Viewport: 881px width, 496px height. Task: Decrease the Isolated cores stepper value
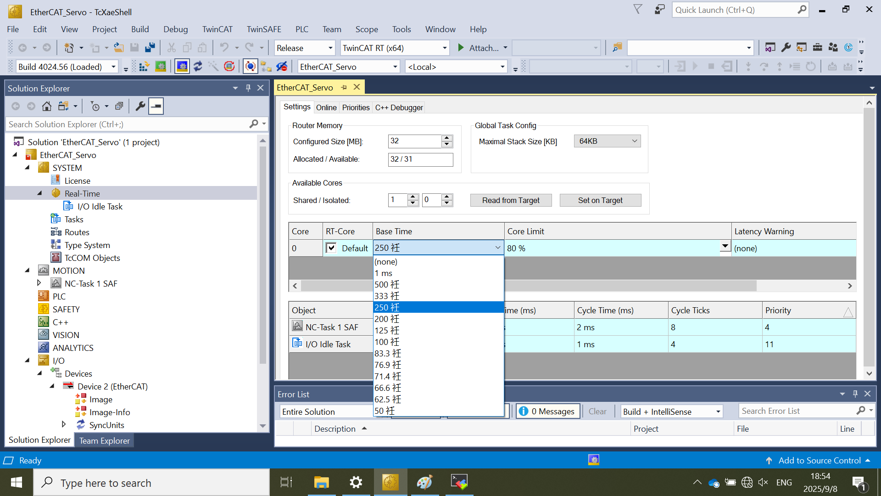pyautogui.click(x=447, y=203)
